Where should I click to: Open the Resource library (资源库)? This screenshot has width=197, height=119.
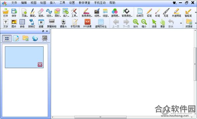click(x=189, y=23)
